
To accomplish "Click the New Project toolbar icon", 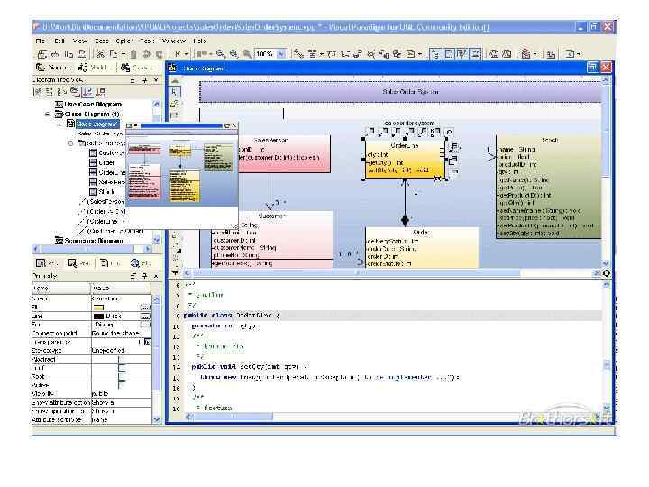I will [41, 54].
